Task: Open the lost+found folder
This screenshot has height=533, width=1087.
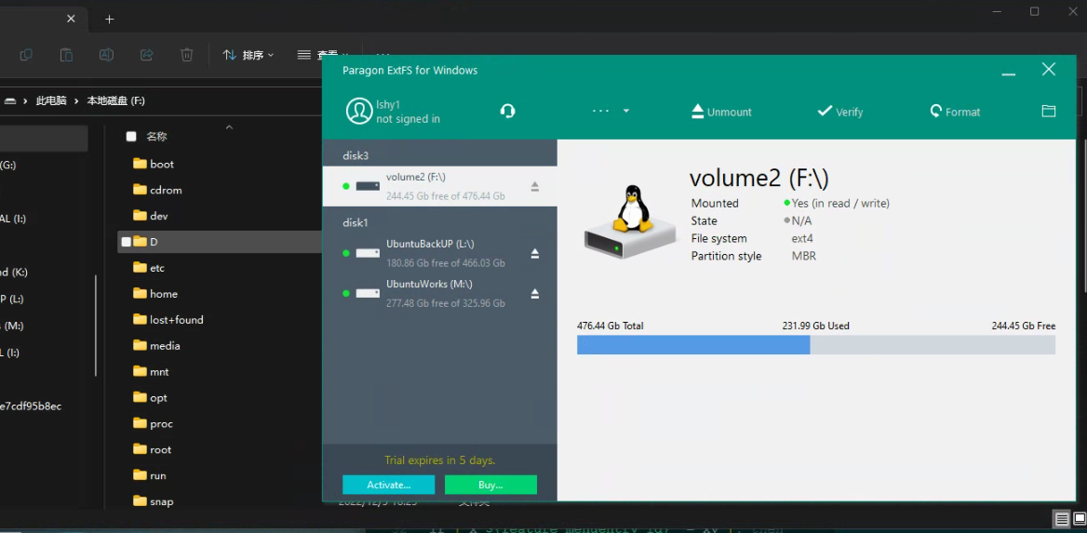Action: coord(168,320)
